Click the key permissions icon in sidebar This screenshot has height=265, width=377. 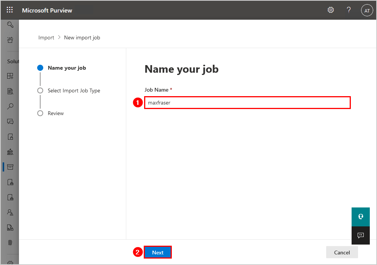coord(10,25)
